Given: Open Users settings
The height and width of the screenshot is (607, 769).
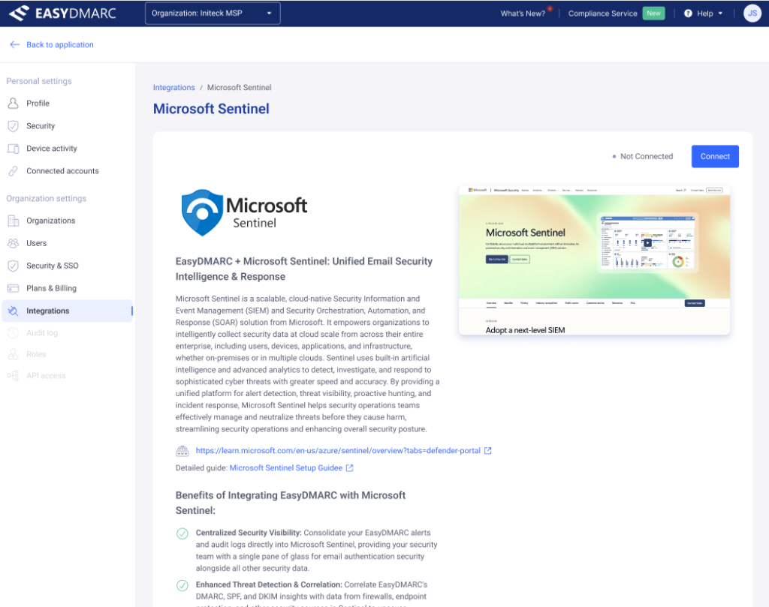Looking at the screenshot, I should [37, 243].
